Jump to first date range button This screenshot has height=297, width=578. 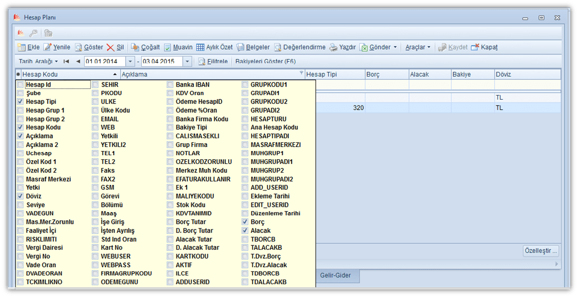pyautogui.click(x=66, y=61)
